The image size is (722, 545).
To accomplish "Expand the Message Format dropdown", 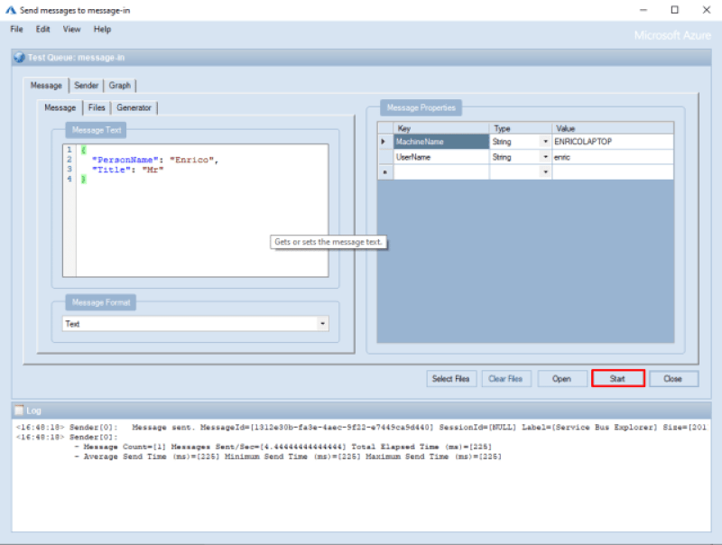I will tap(322, 324).
